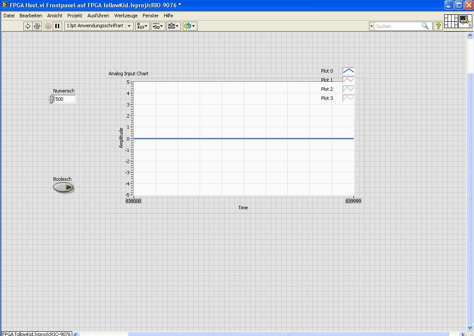This screenshot has width=474, height=336.
Task: Click the LabVIEW window title bar icon
Action: coord(5,4)
